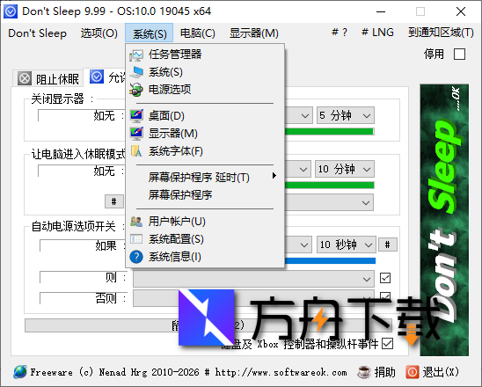The image size is (482, 387).
Task: Click the # ? help button
Action: tap(340, 33)
